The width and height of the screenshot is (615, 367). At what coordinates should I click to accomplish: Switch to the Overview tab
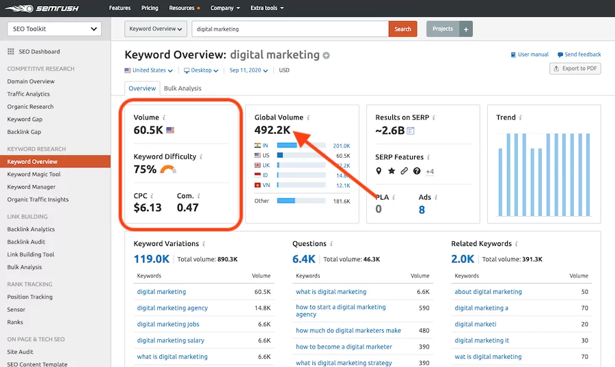pos(142,88)
